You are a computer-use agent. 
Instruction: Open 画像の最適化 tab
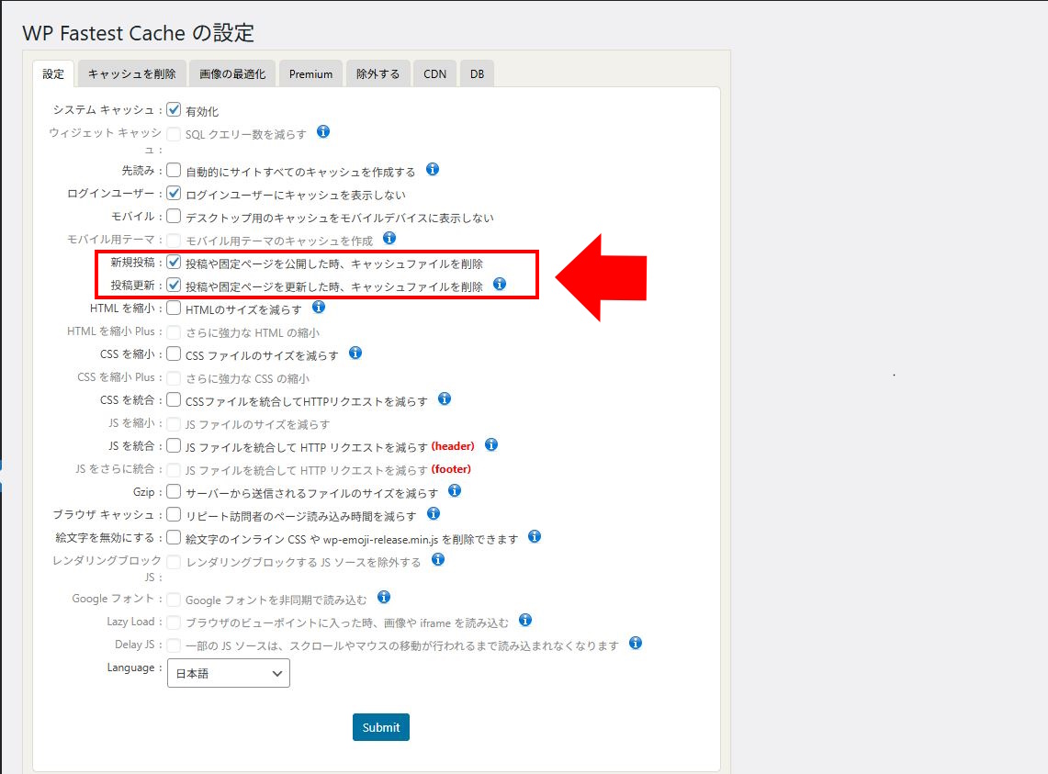232,73
